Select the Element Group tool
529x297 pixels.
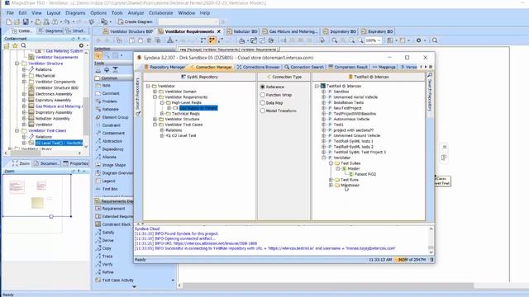pos(115,117)
